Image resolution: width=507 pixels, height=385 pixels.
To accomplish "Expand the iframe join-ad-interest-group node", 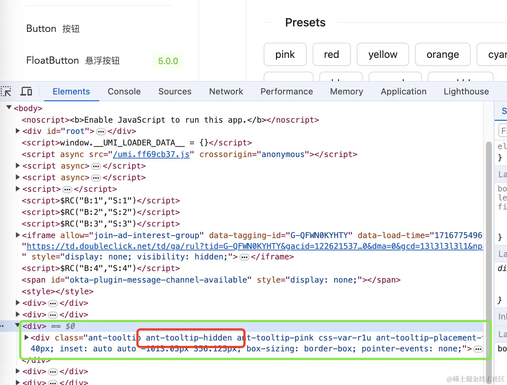I will pyautogui.click(x=18, y=235).
